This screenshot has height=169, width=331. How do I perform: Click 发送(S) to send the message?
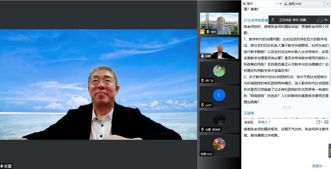[317, 166]
